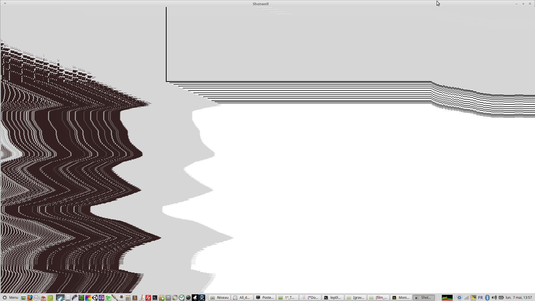Click the Unity editor launcher icon
The height and width of the screenshot is (301, 535).
[x=95, y=298]
